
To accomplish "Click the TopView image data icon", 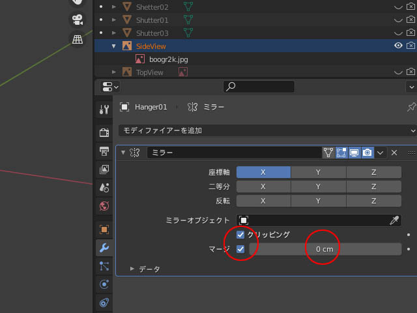I will pyautogui.click(x=183, y=72).
